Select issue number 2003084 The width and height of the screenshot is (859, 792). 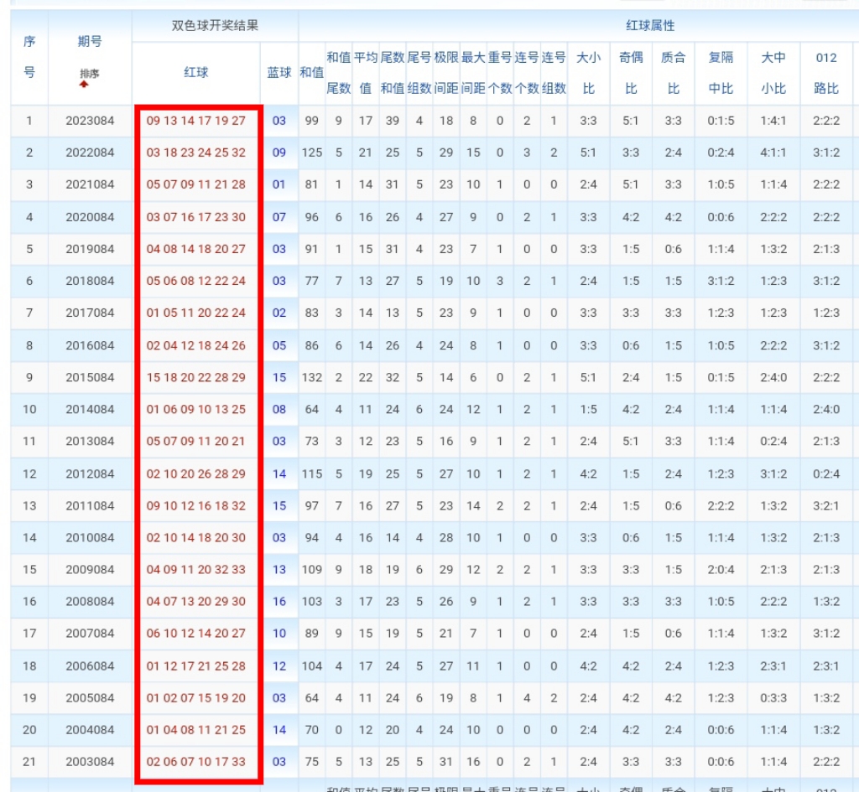pos(90,761)
